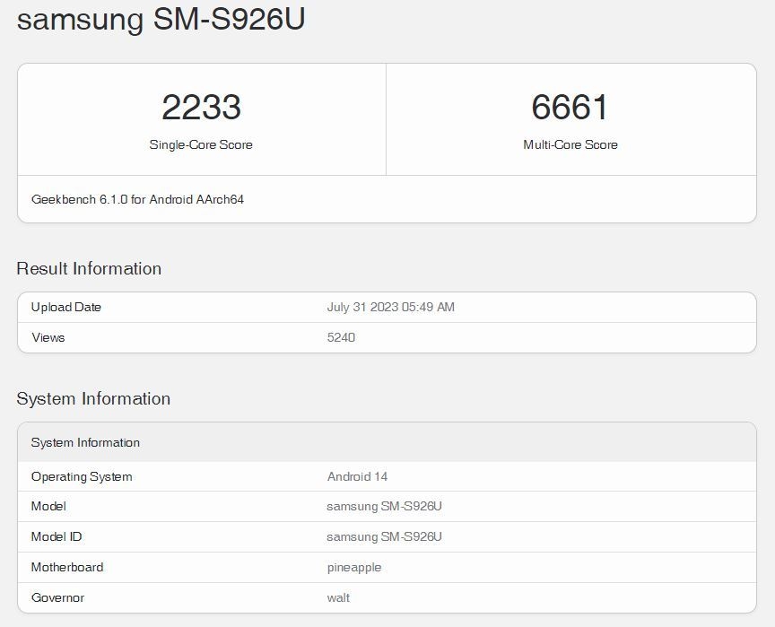775x627 pixels.
Task: Click the System Information table header row
Action: 387,442
